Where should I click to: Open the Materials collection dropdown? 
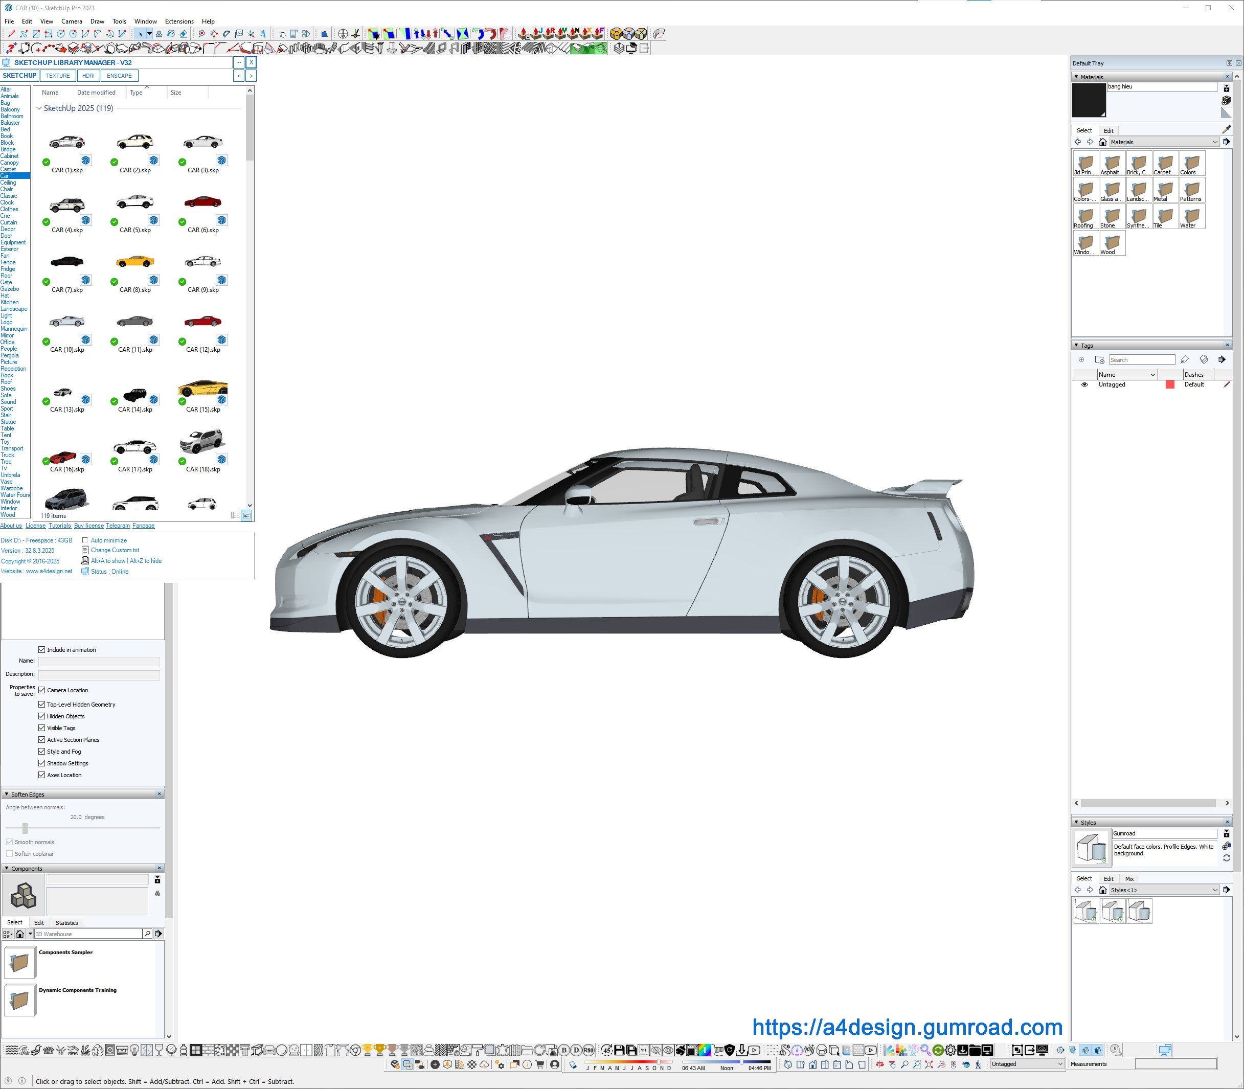tap(1215, 142)
